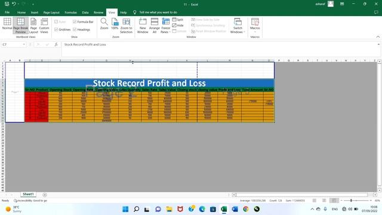Image resolution: width=382 pixels, height=215 pixels.
Task: Click zoom in plus button
Action: tap(371, 201)
